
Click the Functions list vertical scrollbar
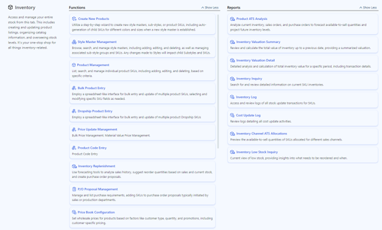[218, 81]
